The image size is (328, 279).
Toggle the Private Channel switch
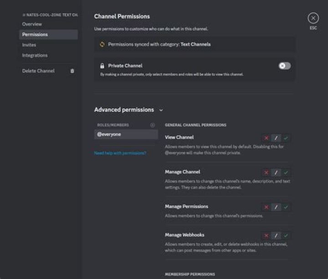pyautogui.click(x=285, y=66)
